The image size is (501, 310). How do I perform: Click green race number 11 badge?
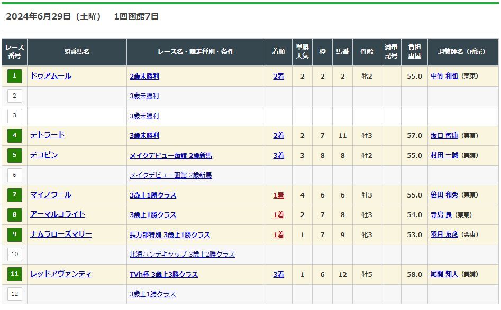coord(15,274)
